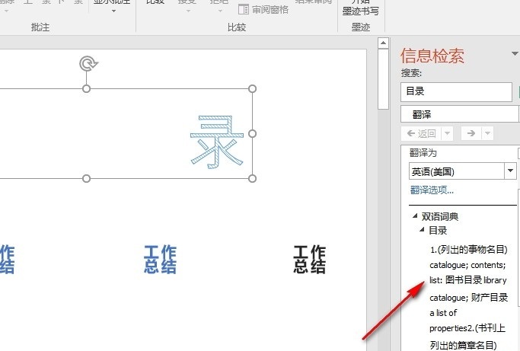Click the top-right resize handle of the text box
Screen dimensions: 520x351
click(x=252, y=89)
